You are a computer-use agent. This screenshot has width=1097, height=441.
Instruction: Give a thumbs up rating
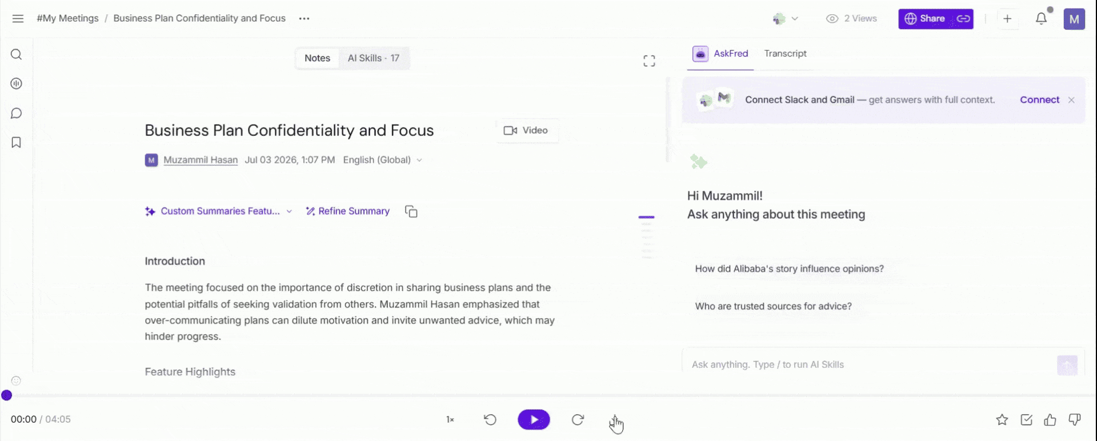1050,420
